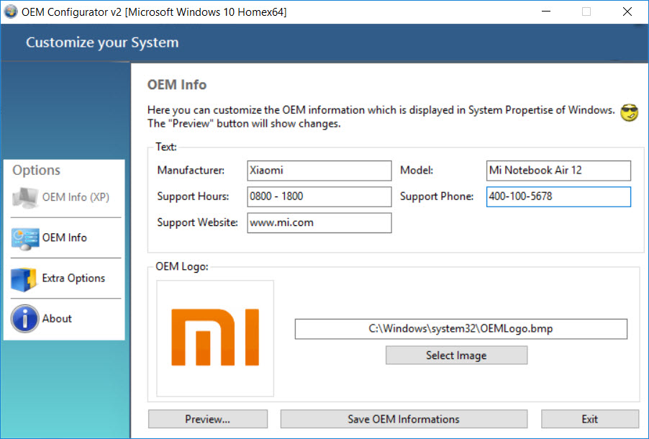Click the Extra Options puzzle cube icon
The image size is (649, 439).
coord(24,279)
